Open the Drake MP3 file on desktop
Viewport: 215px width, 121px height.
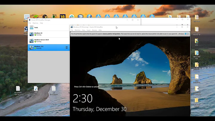point(36,90)
